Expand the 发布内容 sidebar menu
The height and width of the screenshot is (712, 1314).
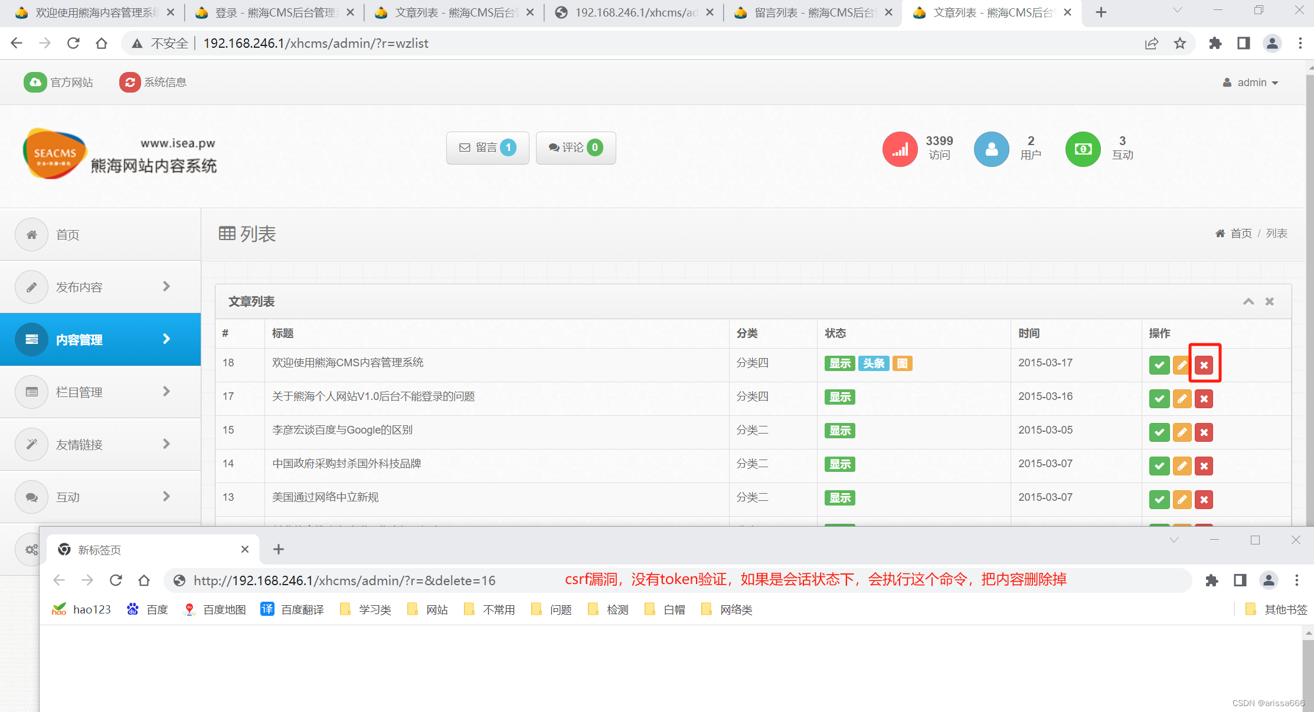tap(100, 287)
